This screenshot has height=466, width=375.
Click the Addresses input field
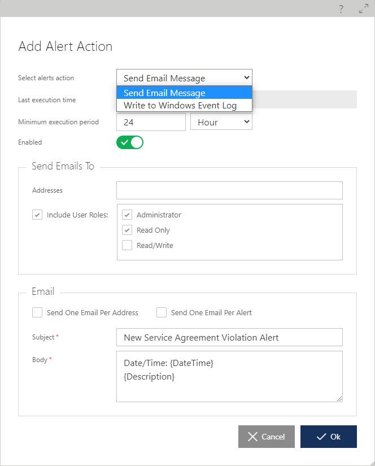pyautogui.click(x=229, y=190)
